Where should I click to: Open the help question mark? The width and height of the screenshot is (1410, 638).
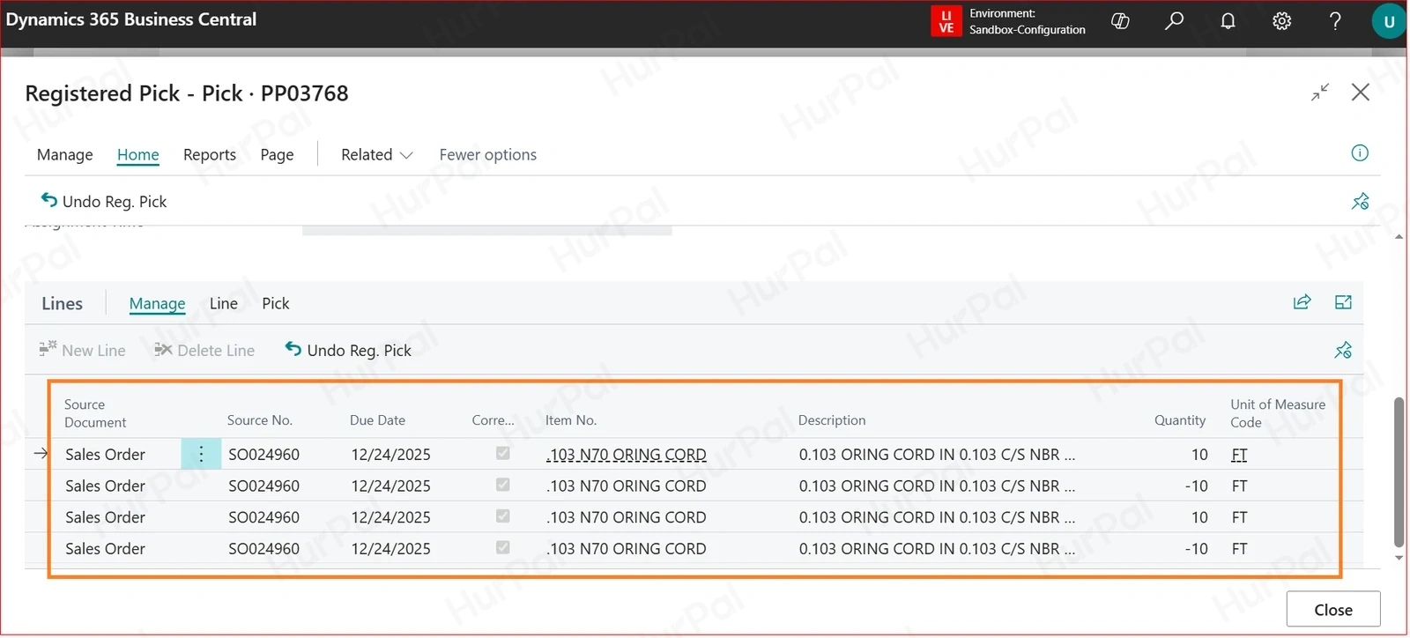[x=1335, y=21]
